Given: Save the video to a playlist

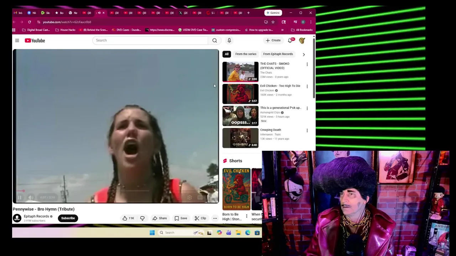Looking at the screenshot, I should click(181, 218).
